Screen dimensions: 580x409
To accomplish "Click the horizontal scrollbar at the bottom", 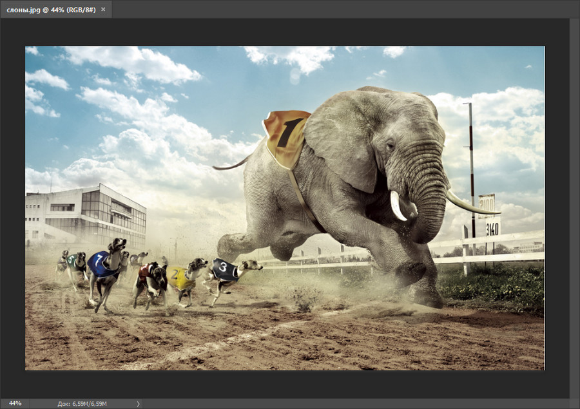I will (x=354, y=404).
